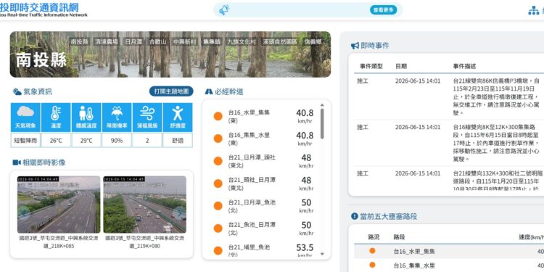544x272 pixels.
Task: Open the 219K+080 live camera thumbnail
Action: (144, 205)
